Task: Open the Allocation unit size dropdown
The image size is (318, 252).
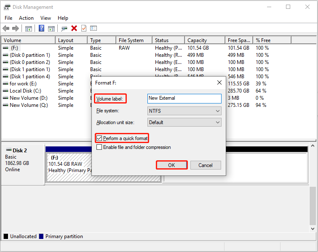Action: tap(184, 122)
